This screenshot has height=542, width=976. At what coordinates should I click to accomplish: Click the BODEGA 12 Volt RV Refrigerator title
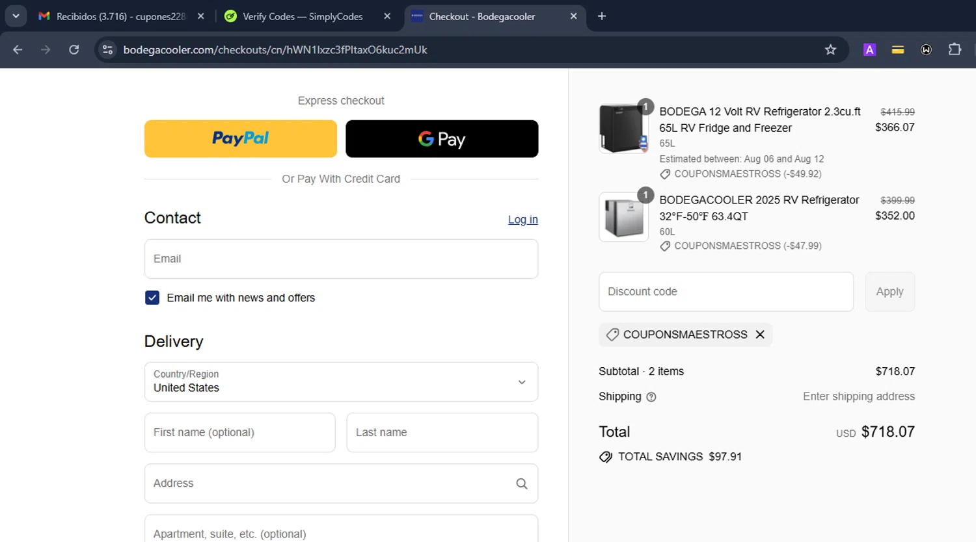760,120
